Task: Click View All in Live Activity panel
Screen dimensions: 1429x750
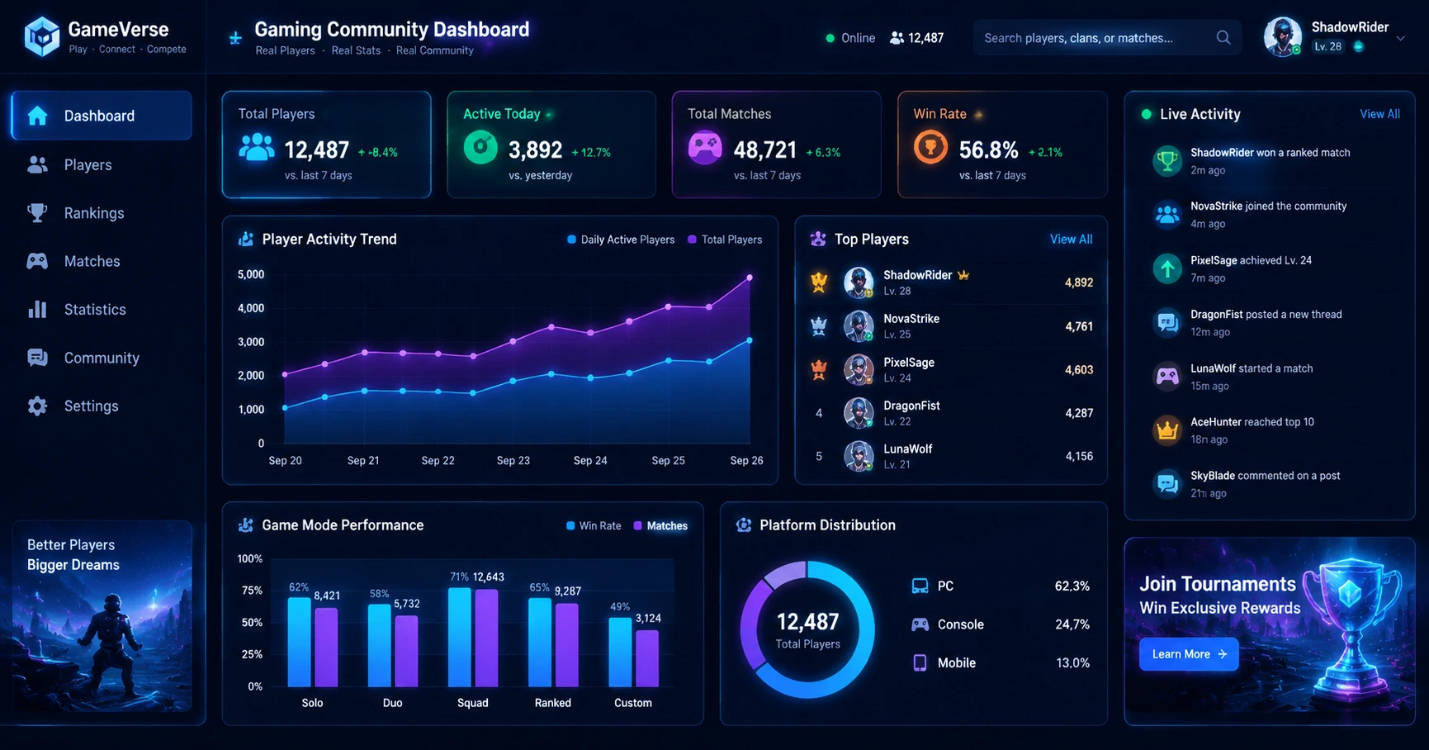Action: [1379, 114]
